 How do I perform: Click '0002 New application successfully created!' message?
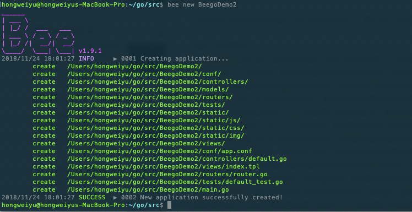point(202,197)
